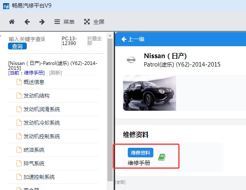The image size is (246, 190).
Task: Click the document icon beside 发动机冷却系统
Action: point(19,123)
